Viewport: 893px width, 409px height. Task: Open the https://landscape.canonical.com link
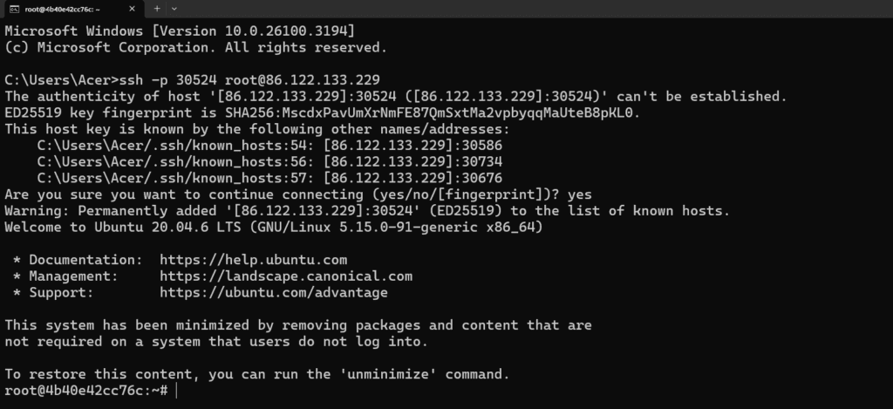(x=286, y=276)
